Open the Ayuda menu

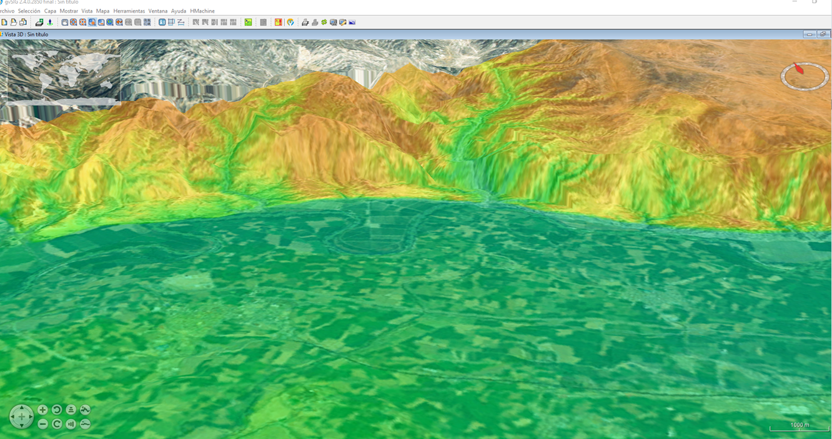179,11
